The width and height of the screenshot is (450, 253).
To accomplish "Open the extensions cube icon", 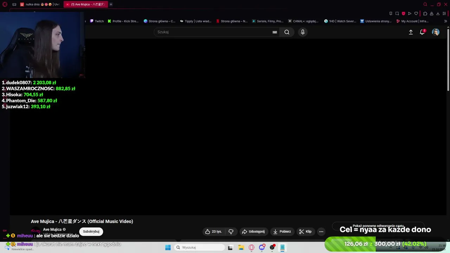I will (x=425, y=14).
